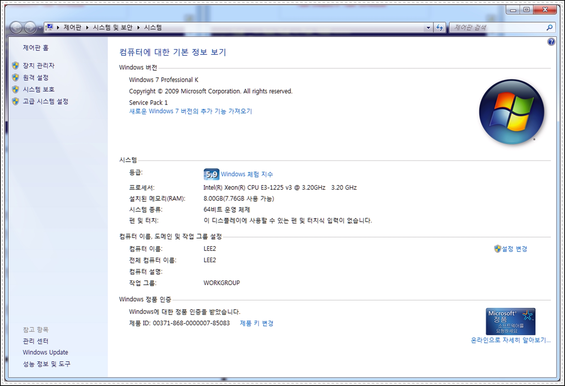
Task: Minimize the System window
Action: (x=513, y=10)
